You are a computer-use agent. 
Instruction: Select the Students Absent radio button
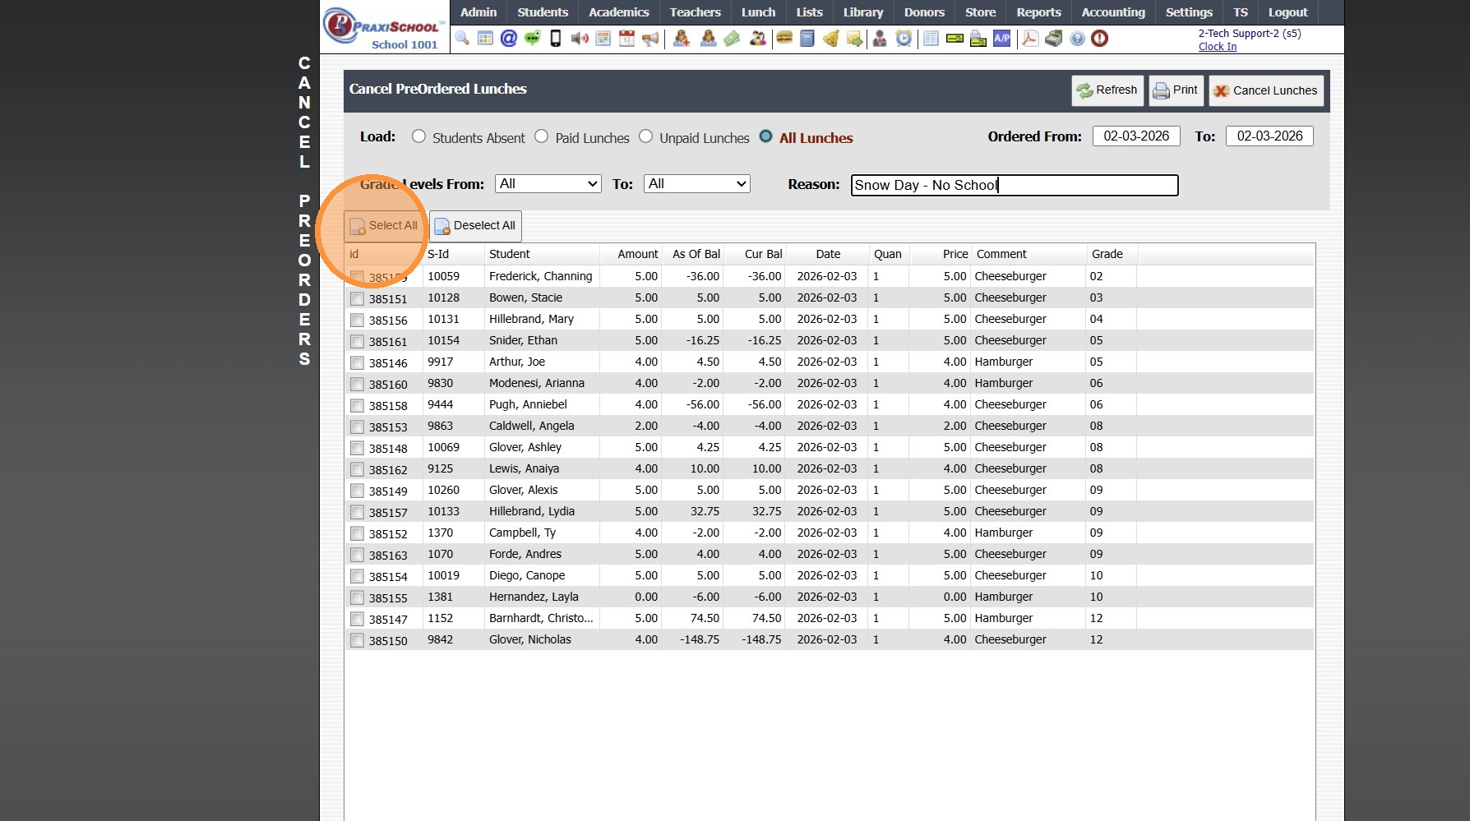(x=419, y=136)
